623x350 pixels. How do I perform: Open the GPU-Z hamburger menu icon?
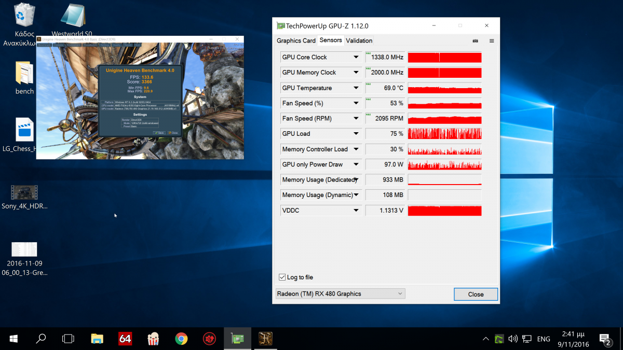492,40
